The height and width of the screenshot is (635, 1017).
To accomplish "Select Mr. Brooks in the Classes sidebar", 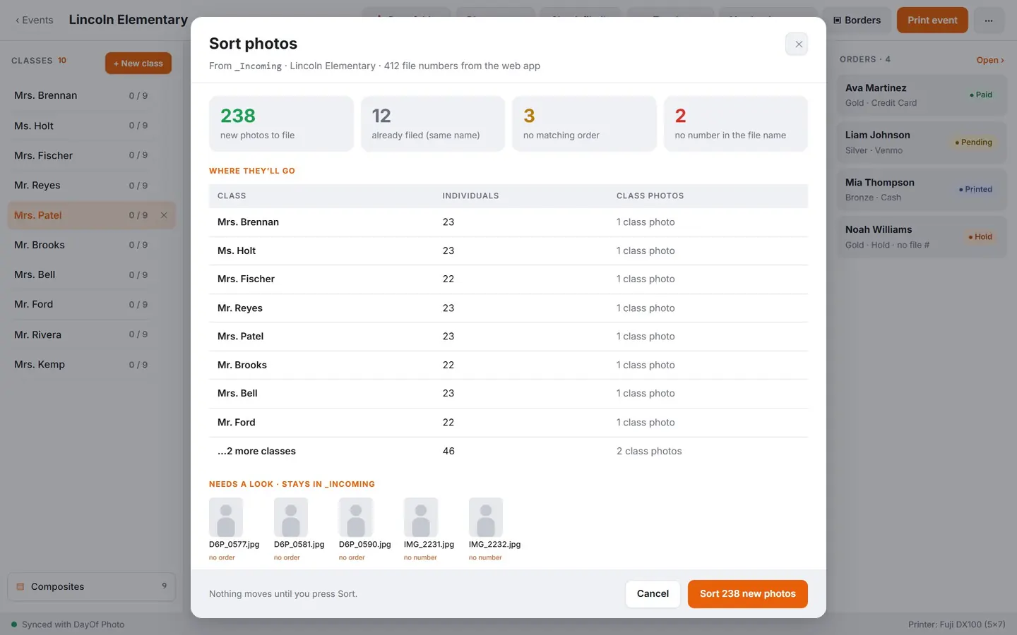I will [91, 245].
